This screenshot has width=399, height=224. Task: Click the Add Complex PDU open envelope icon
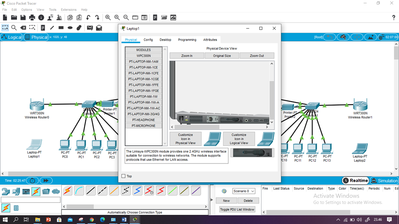99,28
